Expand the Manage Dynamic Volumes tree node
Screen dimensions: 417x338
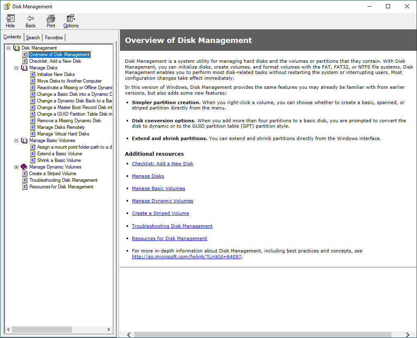17,167
